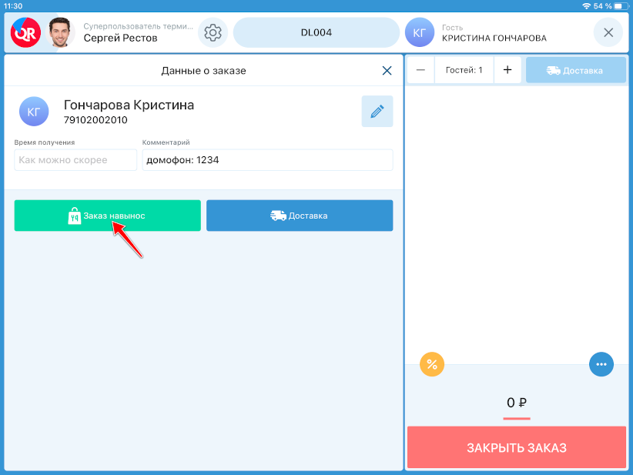Tap the КГ avatar beside Гончарова Кристина
The width and height of the screenshot is (633, 475).
[34, 112]
